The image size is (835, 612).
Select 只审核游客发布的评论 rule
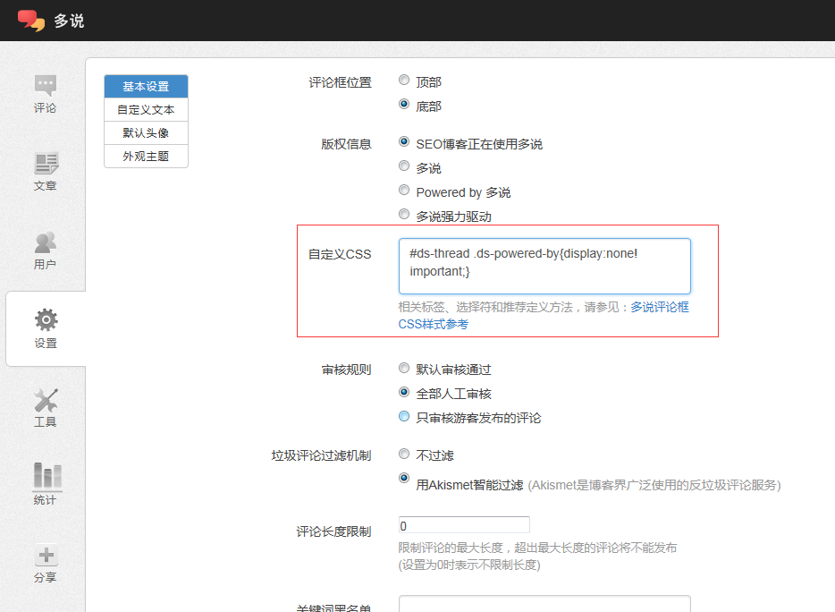(404, 416)
